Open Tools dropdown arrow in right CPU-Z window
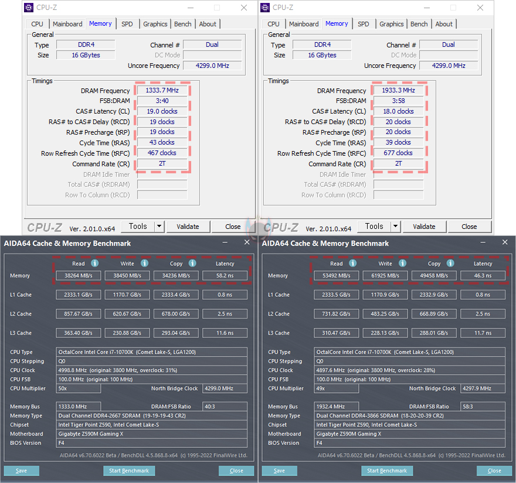The height and width of the screenshot is (483, 516). [x=396, y=227]
